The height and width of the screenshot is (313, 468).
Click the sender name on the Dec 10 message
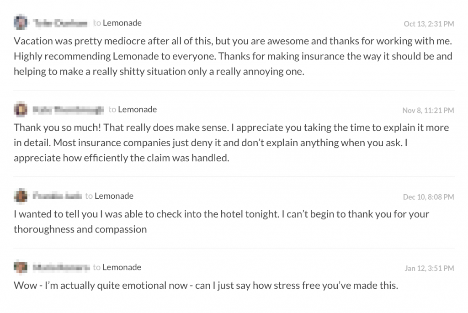coord(57,196)
